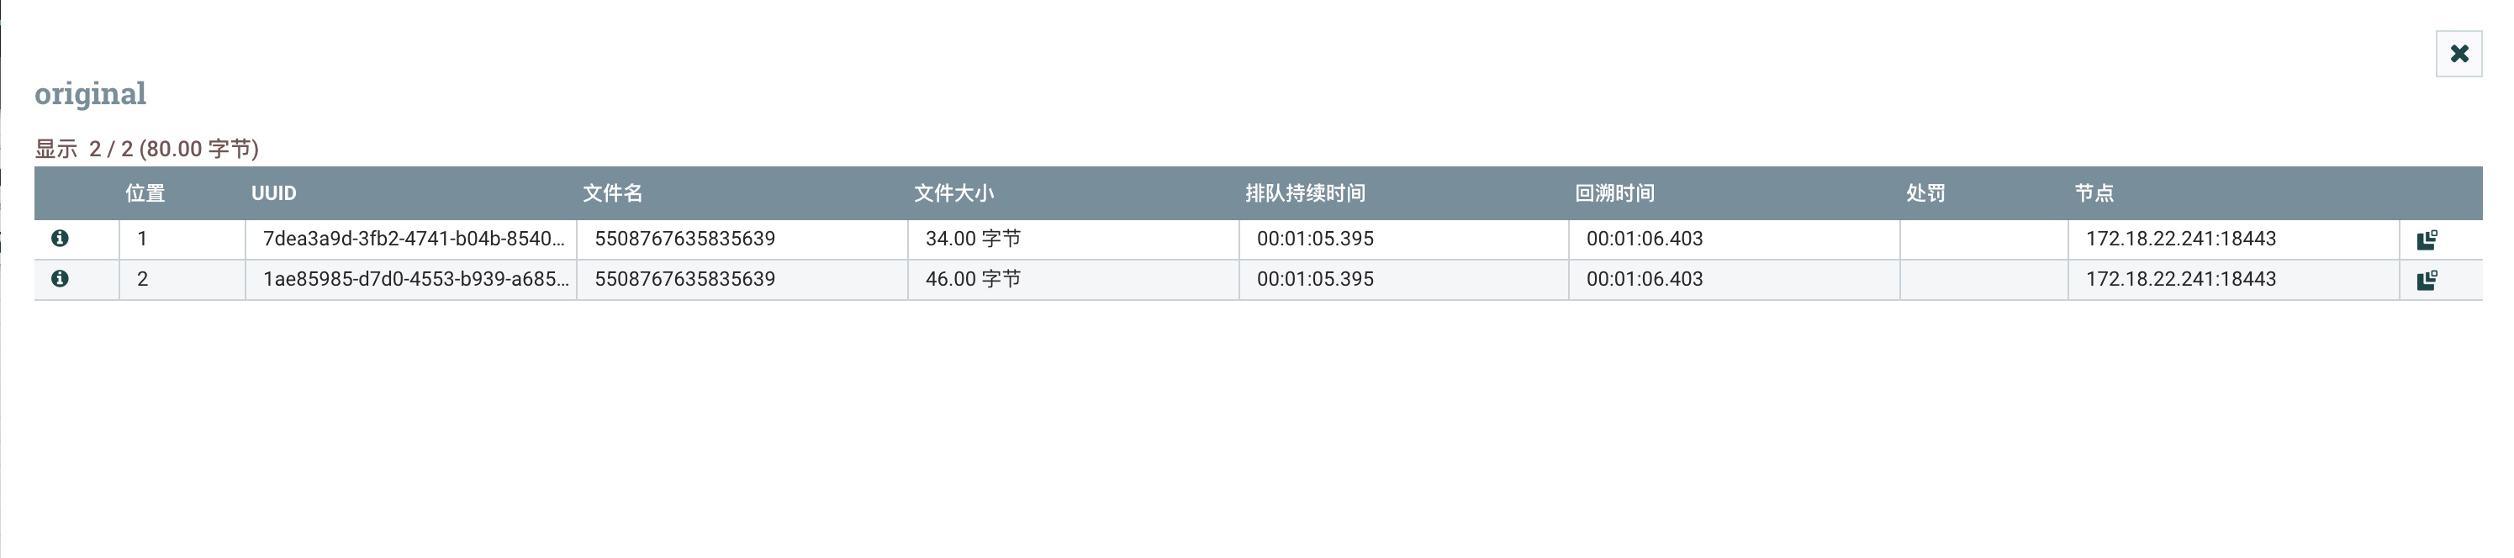Select UUID cell starting with 1ae85985
Screen dimensions: 2514x558
[415, 279]
